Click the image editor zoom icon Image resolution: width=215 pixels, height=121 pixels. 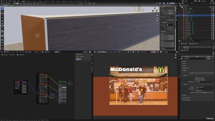tap(176, 55)
